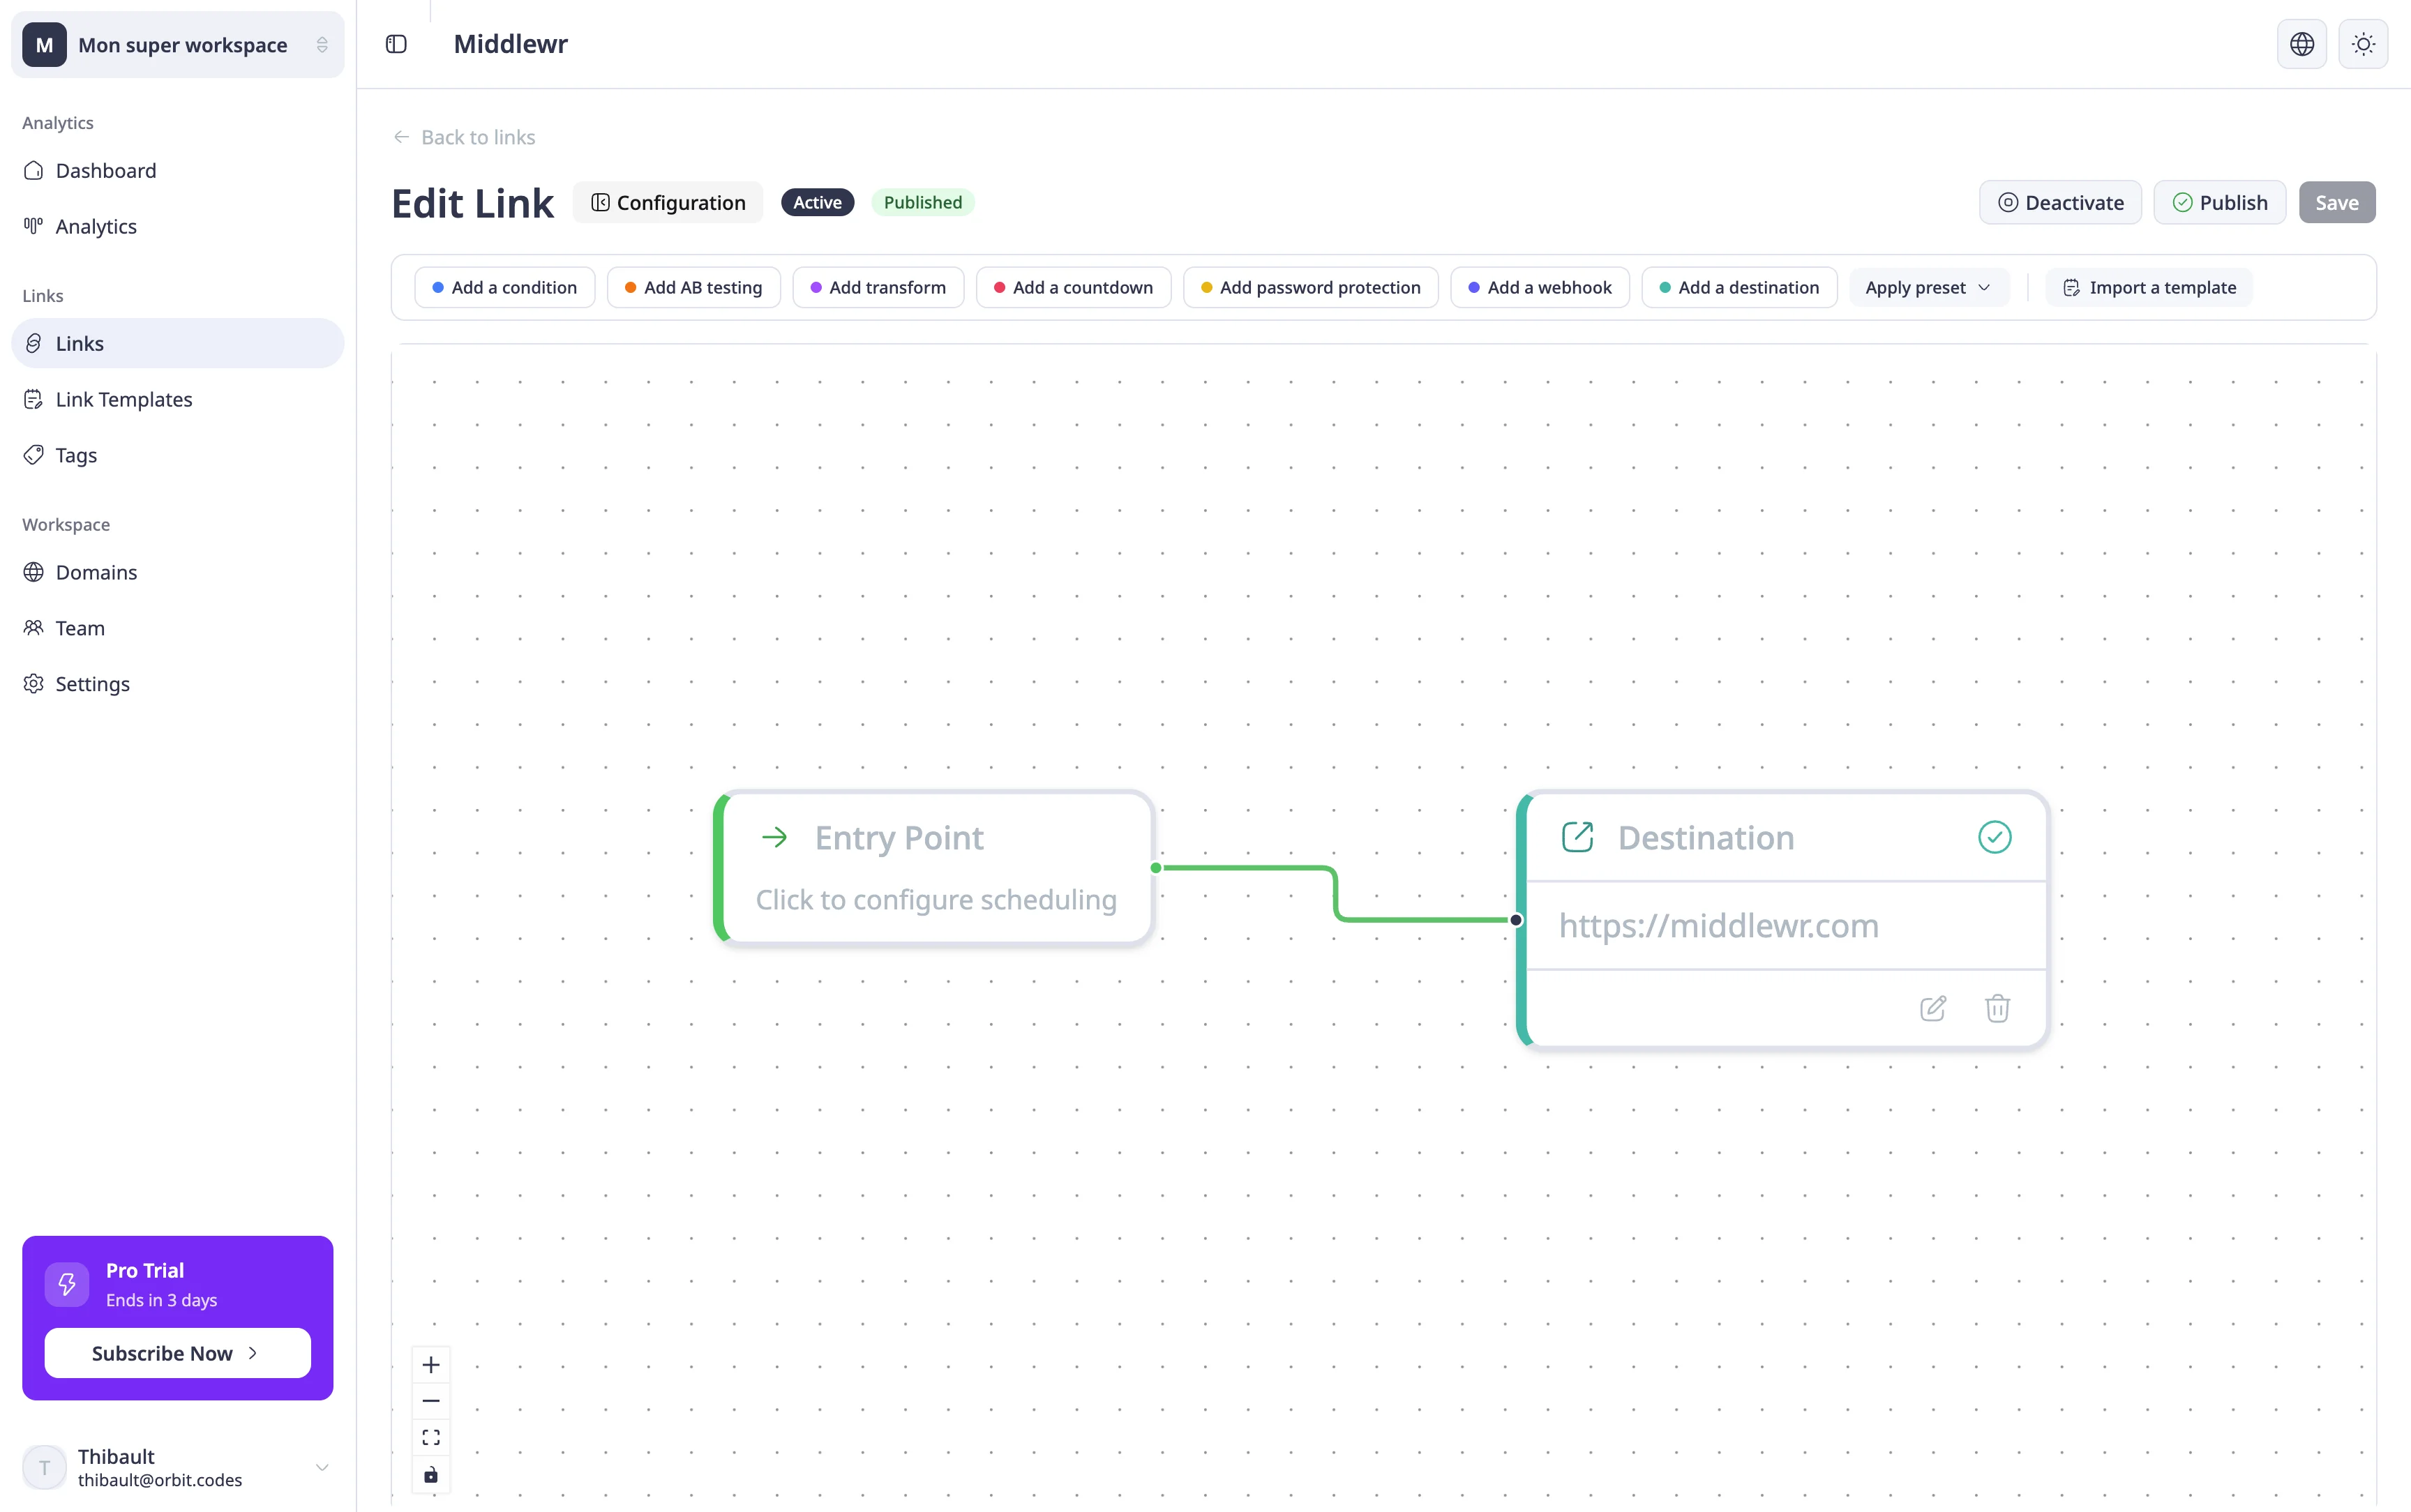Zoom out of the canvas
Image resolution: width=2411 pixels, height=1512 pixels.
pyautogui.click(x=431, y=1401)
